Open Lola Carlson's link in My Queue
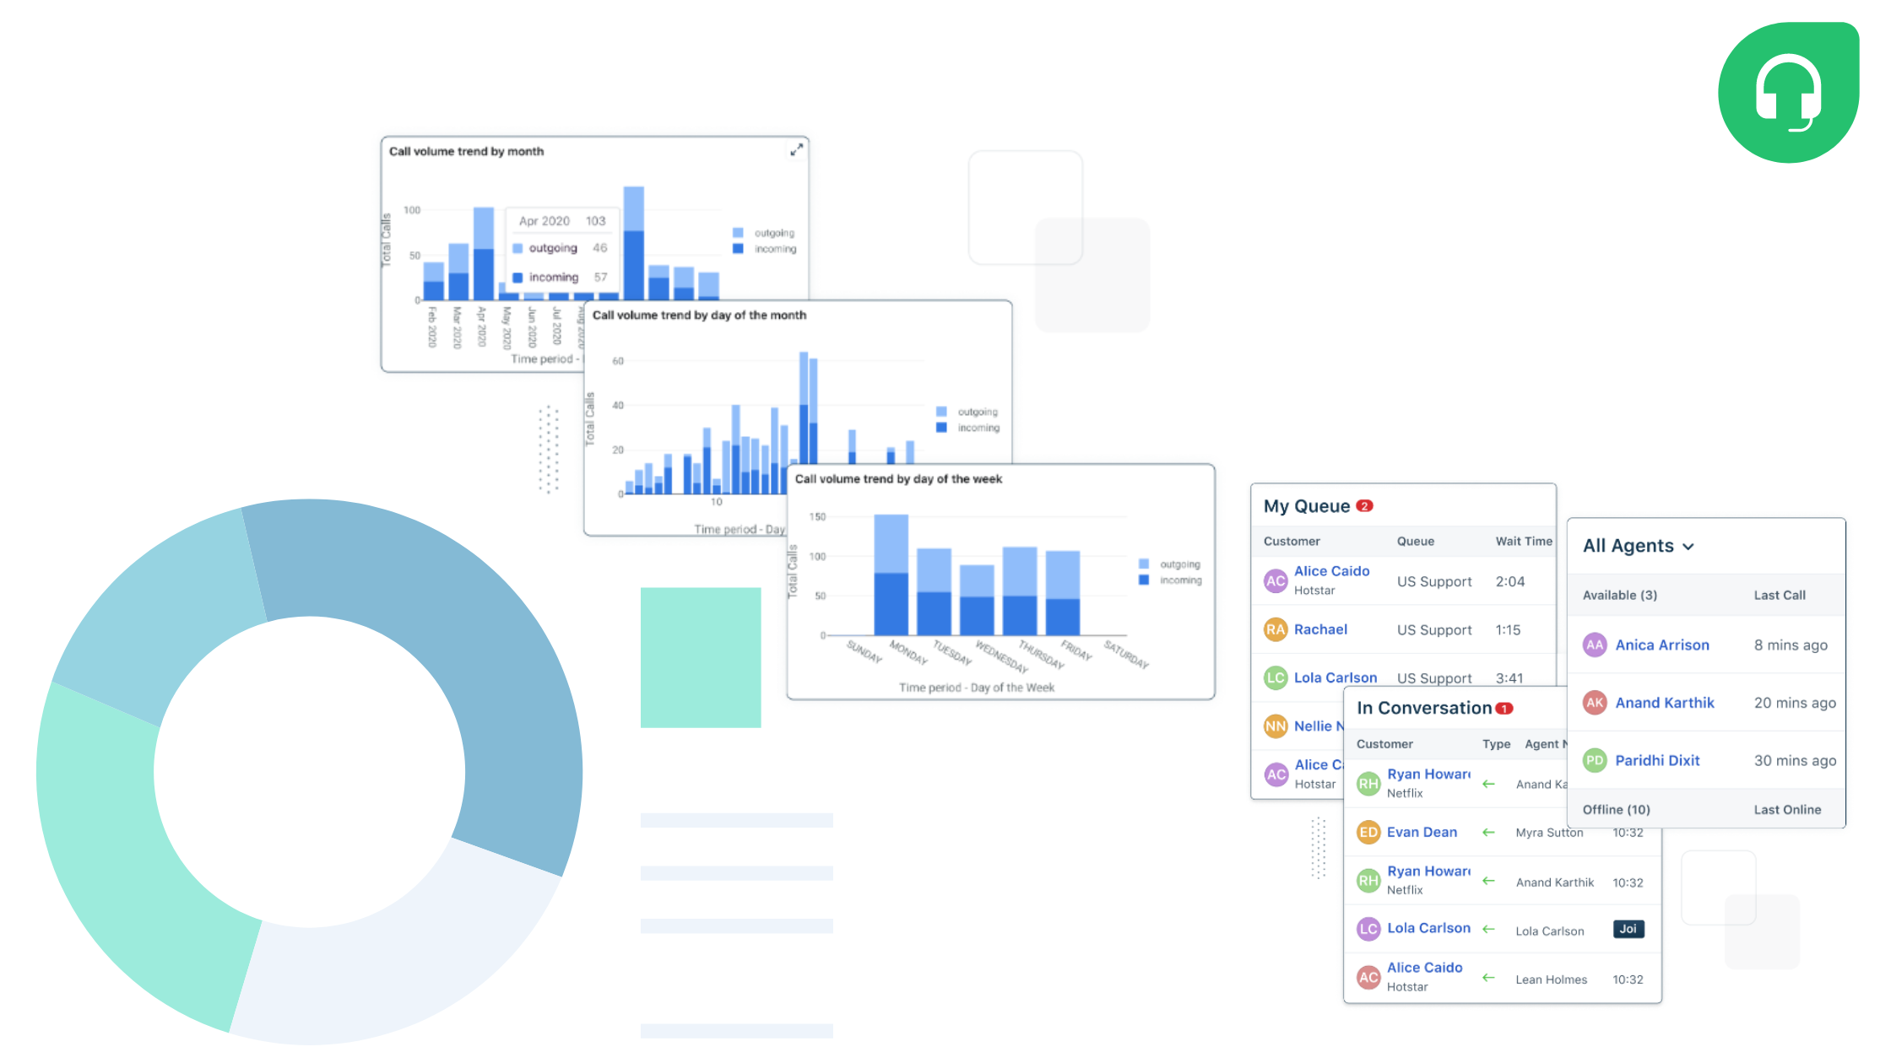1891x1063 pixels. 1336,677
